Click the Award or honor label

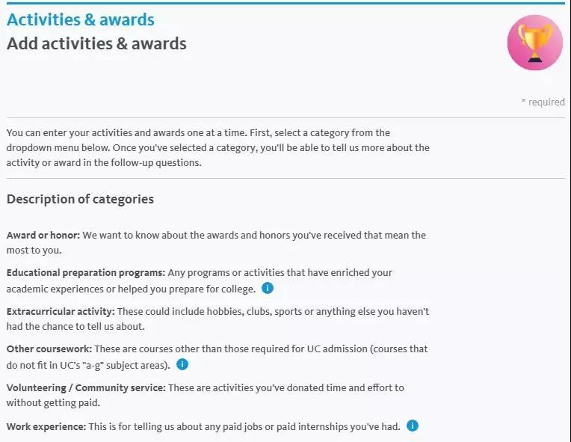[x=43, y=235]
